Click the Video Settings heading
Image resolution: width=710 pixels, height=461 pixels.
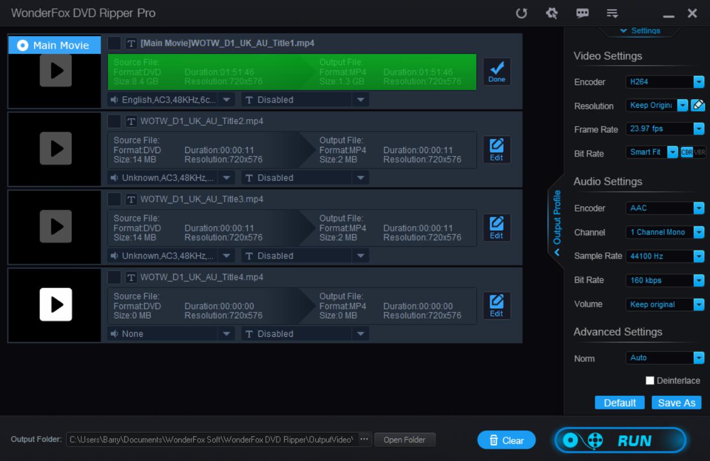pos(608,56)
